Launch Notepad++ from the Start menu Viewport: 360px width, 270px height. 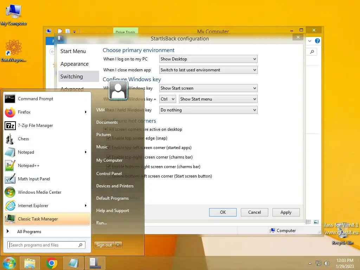(47, 166)
